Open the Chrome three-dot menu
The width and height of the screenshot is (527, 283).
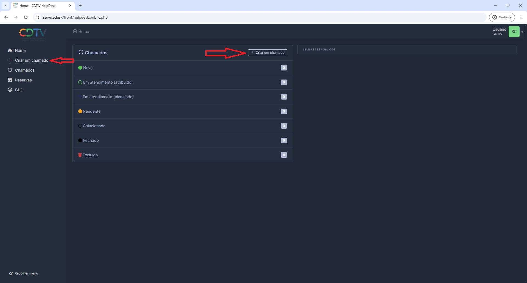[521, 17]
